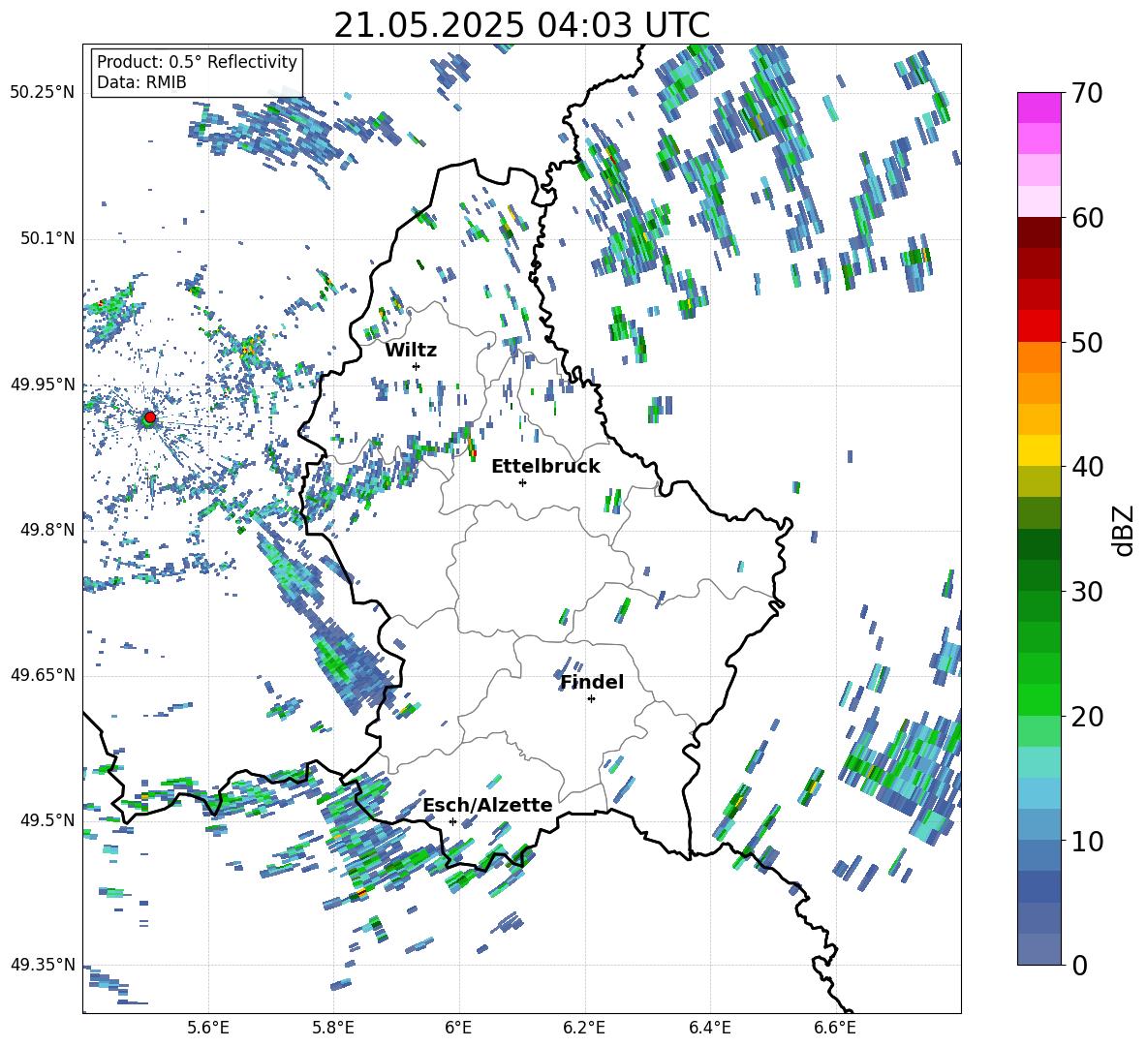The image size is (1147, 1047).
Task: Click the 50.25°N latitude label
Action: [43, 93]
